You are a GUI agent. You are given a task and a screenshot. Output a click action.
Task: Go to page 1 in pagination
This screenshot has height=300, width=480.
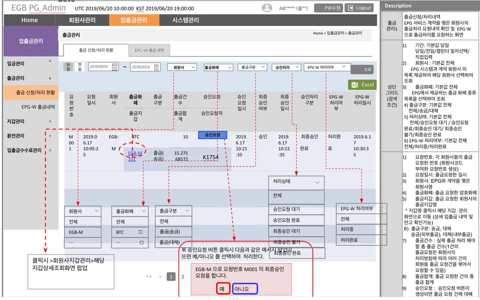[x=171, y=277]
